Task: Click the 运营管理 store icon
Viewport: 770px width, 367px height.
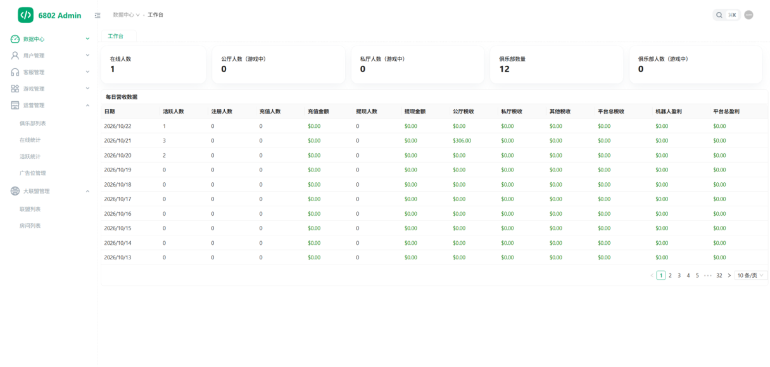Action: 15,105
